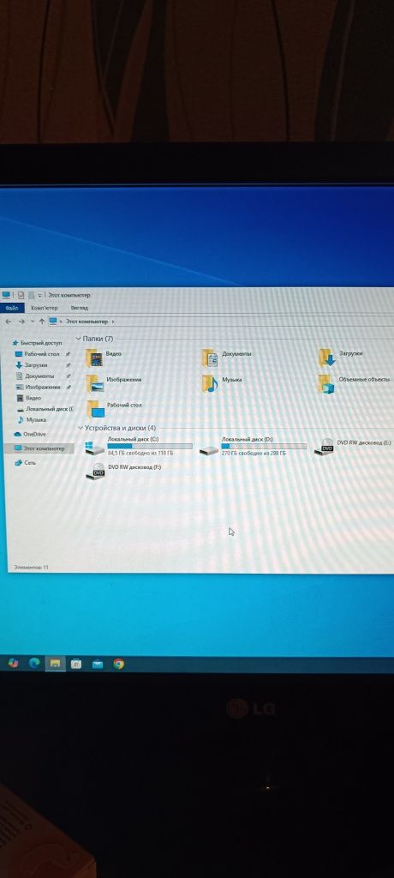Screen dimensions: 394x878
Task: Select DVD RW дисковод (F:)
Action: point(123,471)
